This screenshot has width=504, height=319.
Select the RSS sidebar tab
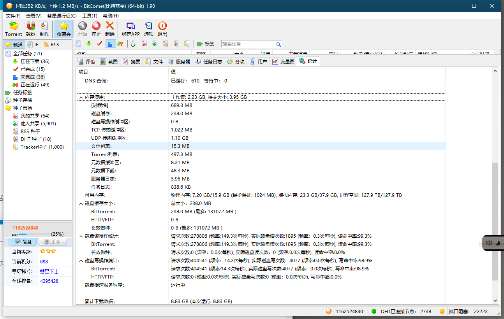coord(51,44)
